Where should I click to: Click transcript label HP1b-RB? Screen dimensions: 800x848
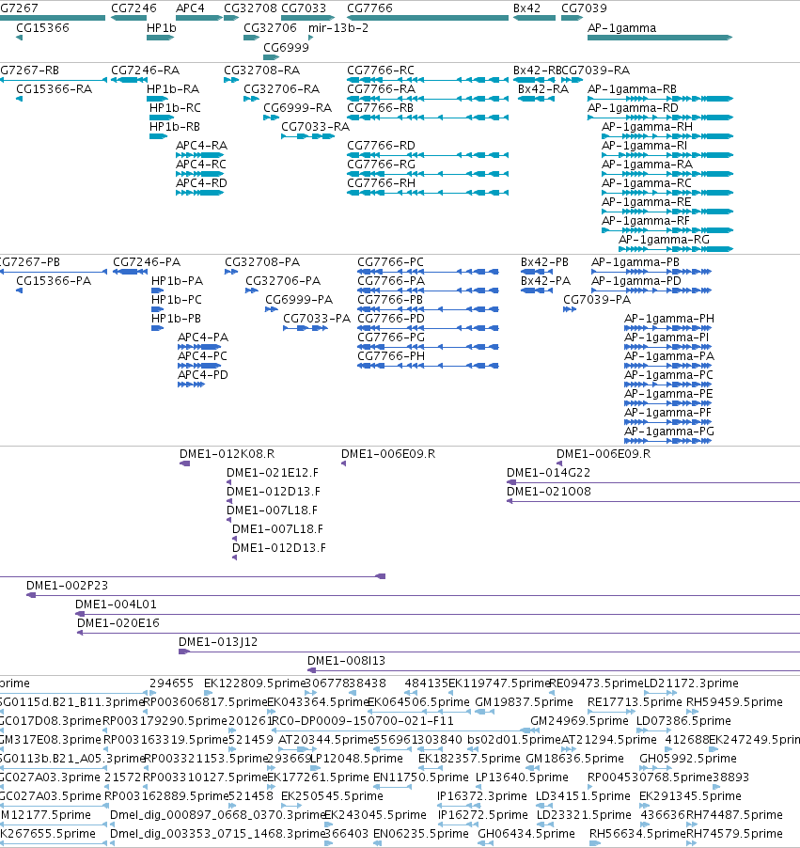click(x=175, y=127)
